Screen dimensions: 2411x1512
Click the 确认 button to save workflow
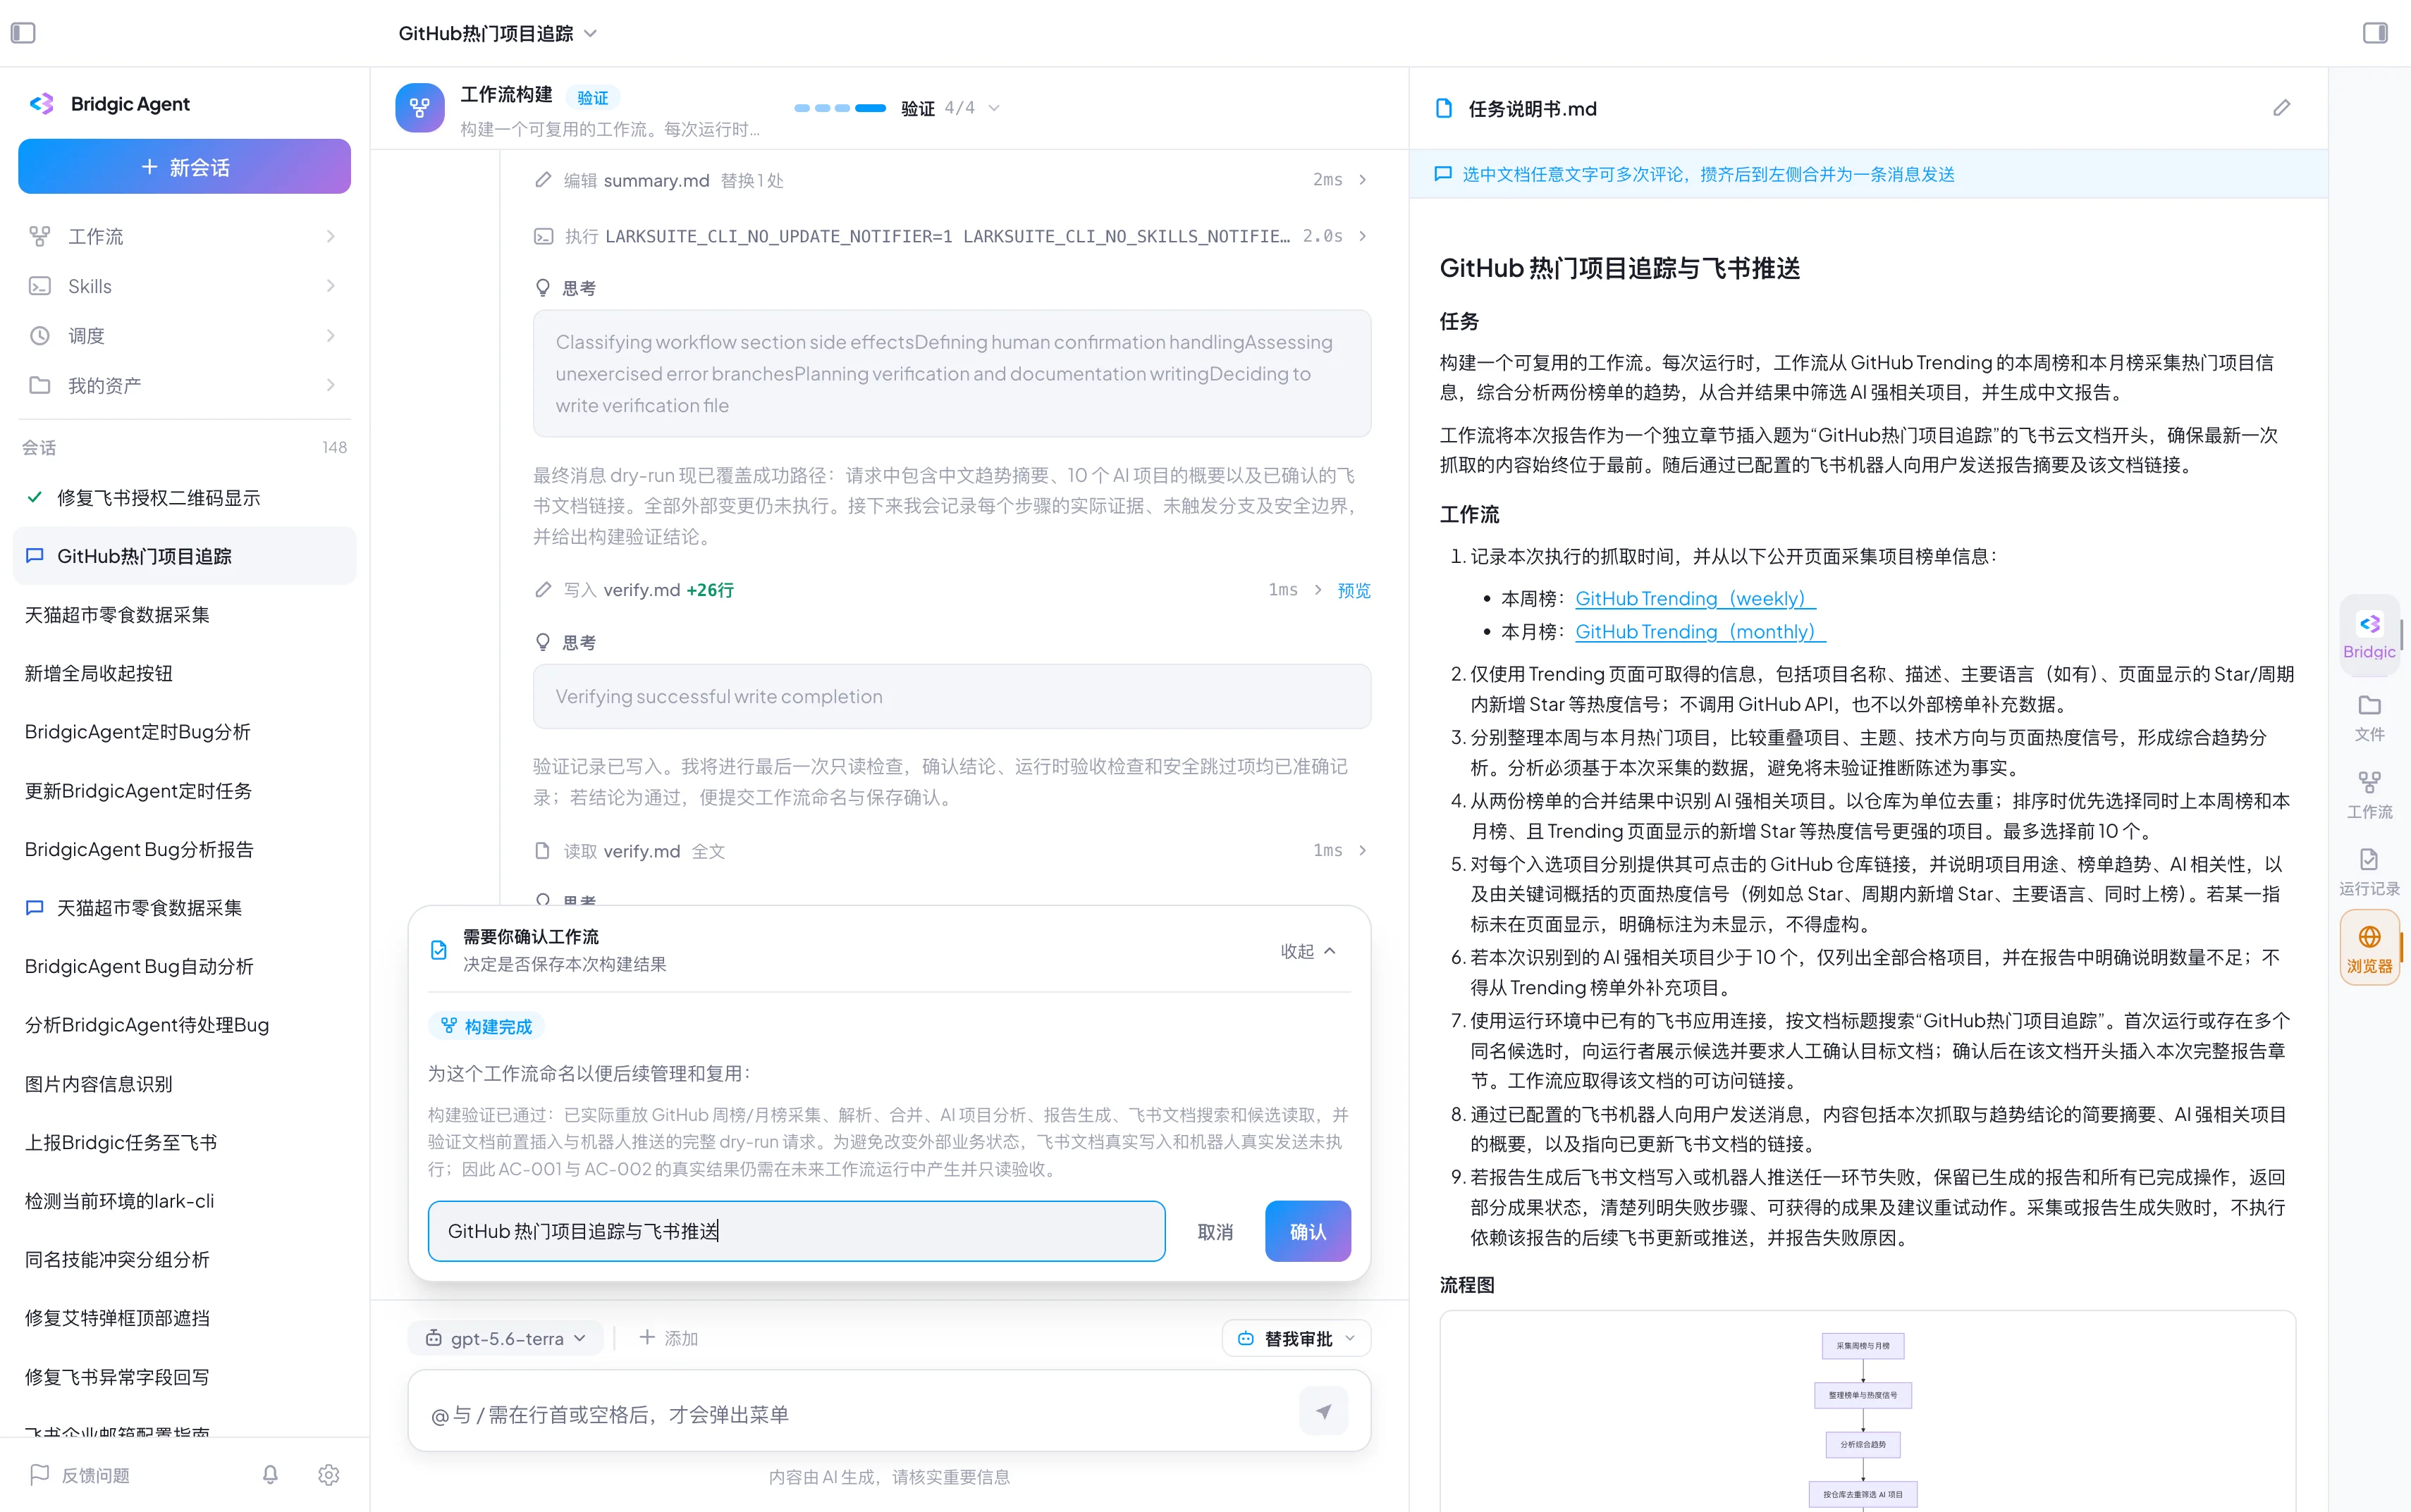pyautogui.click(x=1308, y=1231)
